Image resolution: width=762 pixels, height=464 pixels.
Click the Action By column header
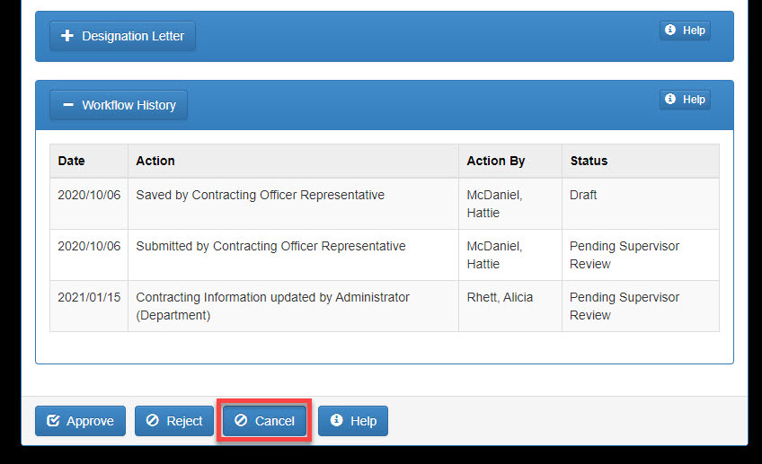pyautogui.click(x=496, y=161)
